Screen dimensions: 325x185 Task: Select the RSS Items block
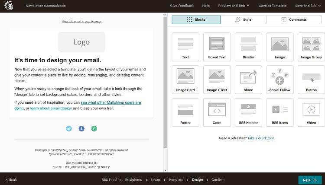click(x=280, y=112)
